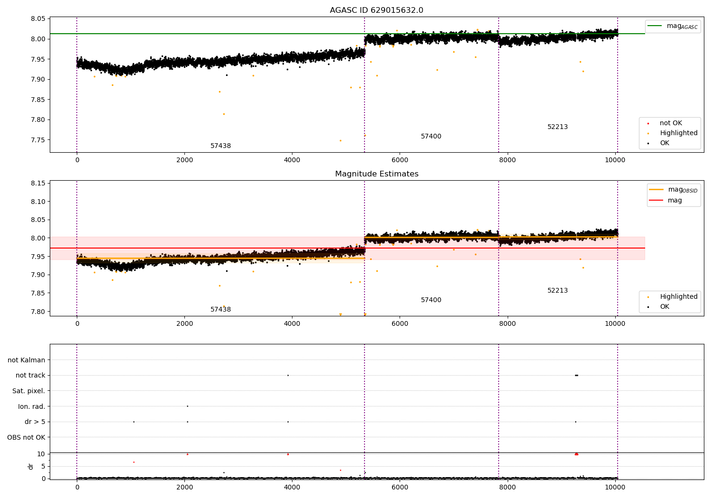This screenshot has height=498, width=711.
Task: Click the 10000 x-axis tick under the flags plot
Action: tap(615, 487)
